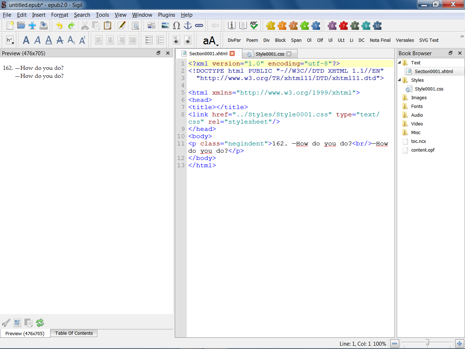Click the Spellcheck ABC toolbar icon
465x349 pixels.
(x=254, y=25)
